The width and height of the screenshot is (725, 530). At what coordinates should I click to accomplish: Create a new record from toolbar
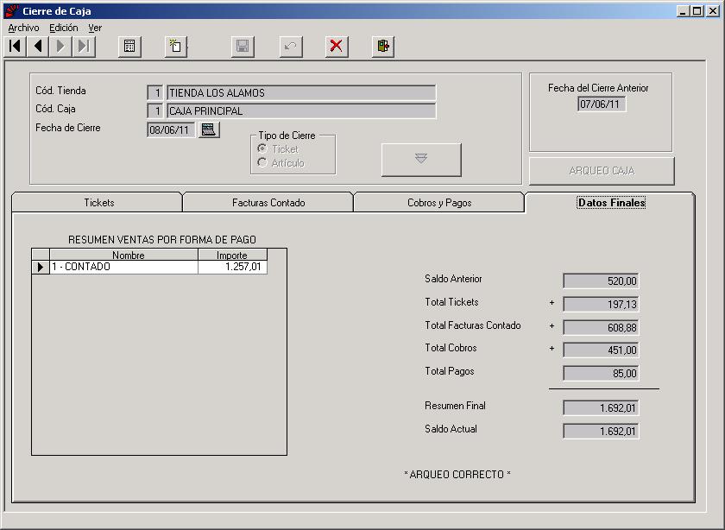[x=176, y=47]
